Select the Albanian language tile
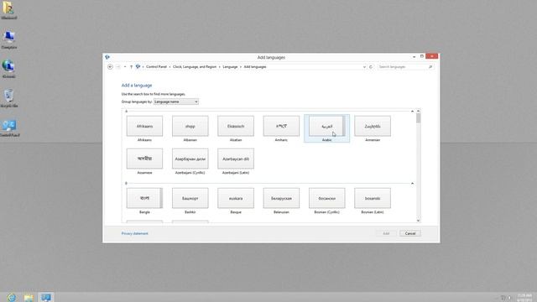This screenshot has width=537, height=302. coord(190,128)
